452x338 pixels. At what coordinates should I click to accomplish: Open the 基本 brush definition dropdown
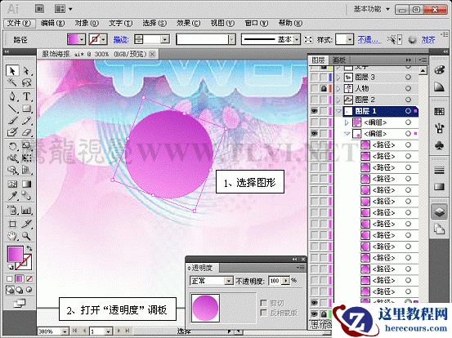click(297, 39)
